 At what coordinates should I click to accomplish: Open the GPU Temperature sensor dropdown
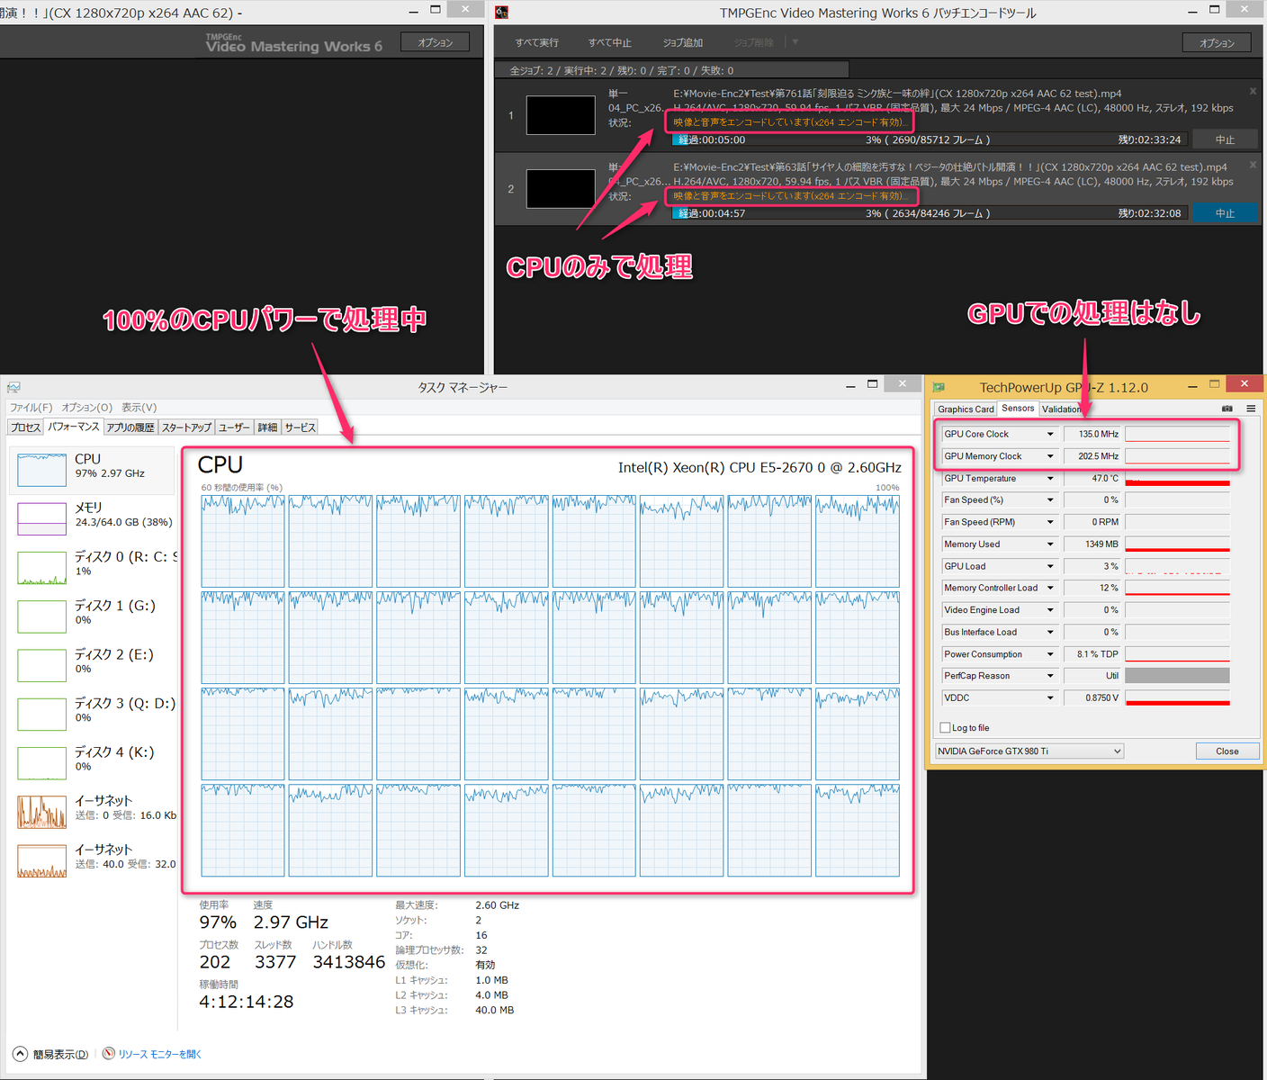click(x=1049, y=478)
